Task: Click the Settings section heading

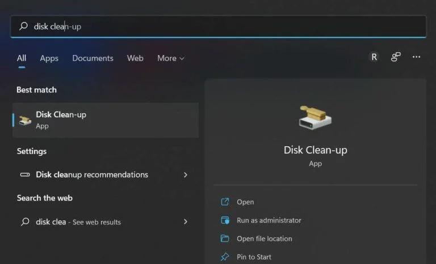Action: tap(32, 151)
